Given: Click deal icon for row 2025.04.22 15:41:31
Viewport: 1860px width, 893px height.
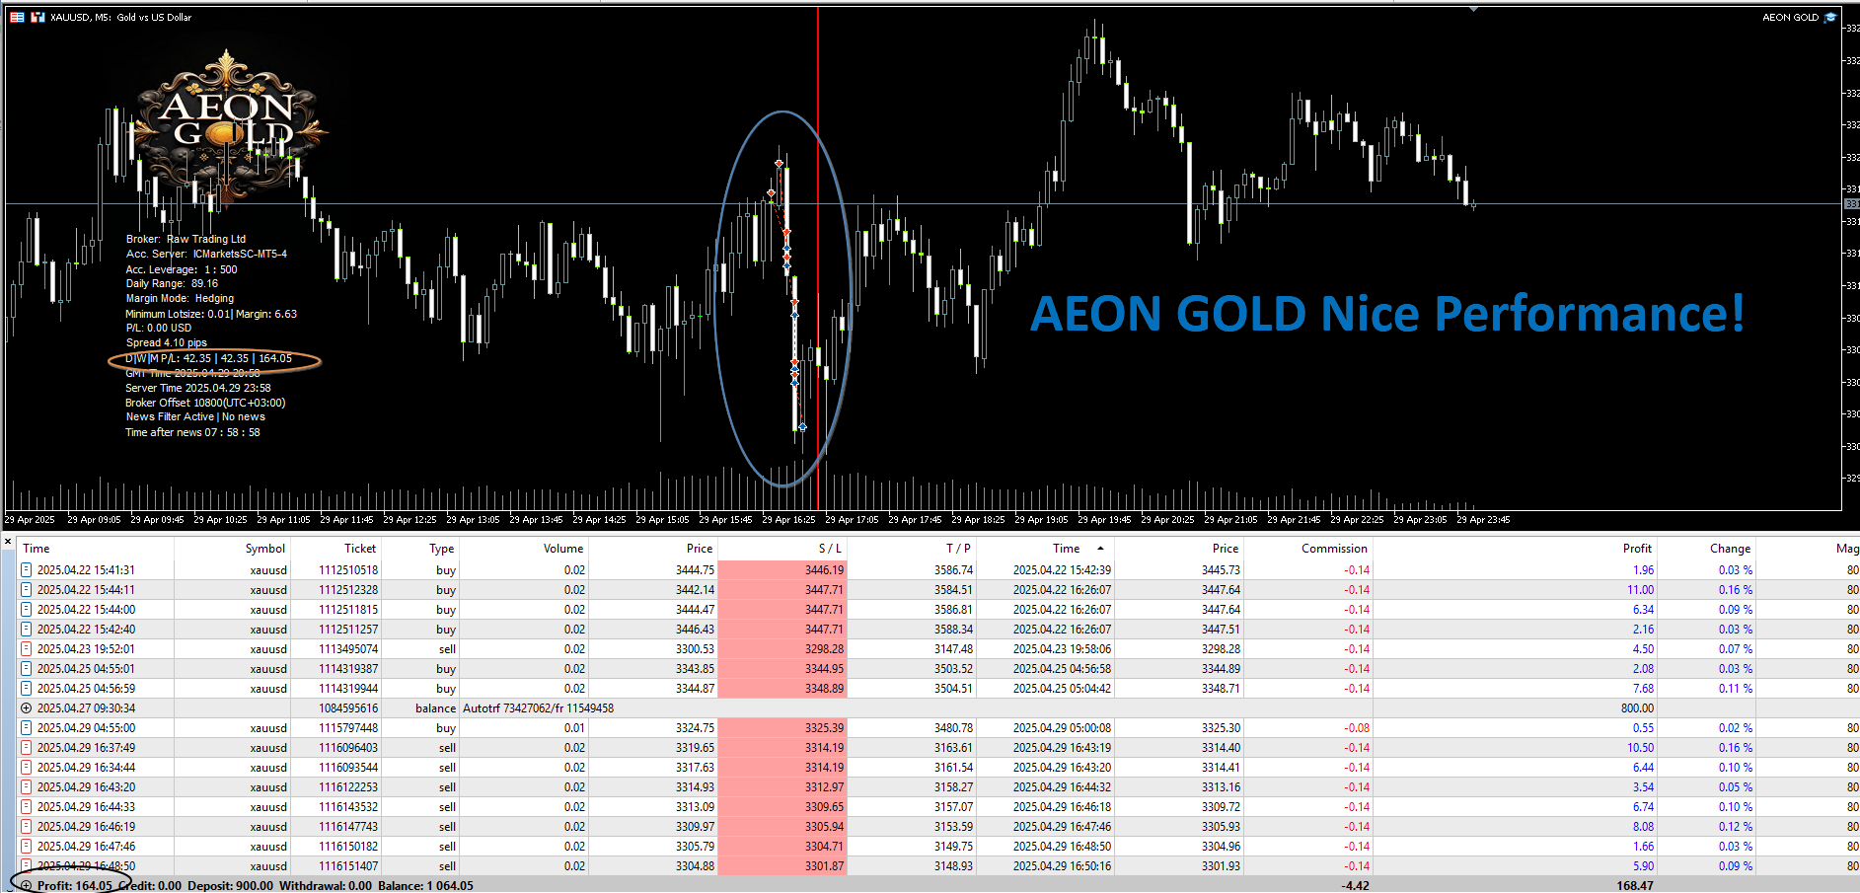Looking at the screenshot, I should click(27, 570).
